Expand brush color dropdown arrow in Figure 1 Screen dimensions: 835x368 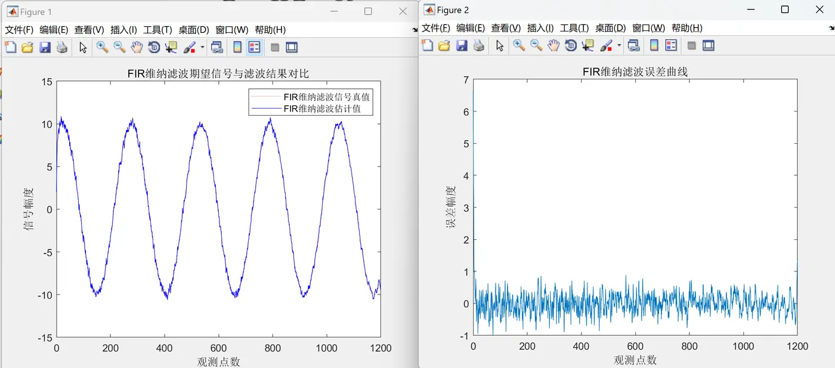pyautogui.click(x=203, y=47)
